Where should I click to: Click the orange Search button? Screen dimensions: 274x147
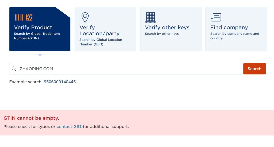tap(254, 69)
